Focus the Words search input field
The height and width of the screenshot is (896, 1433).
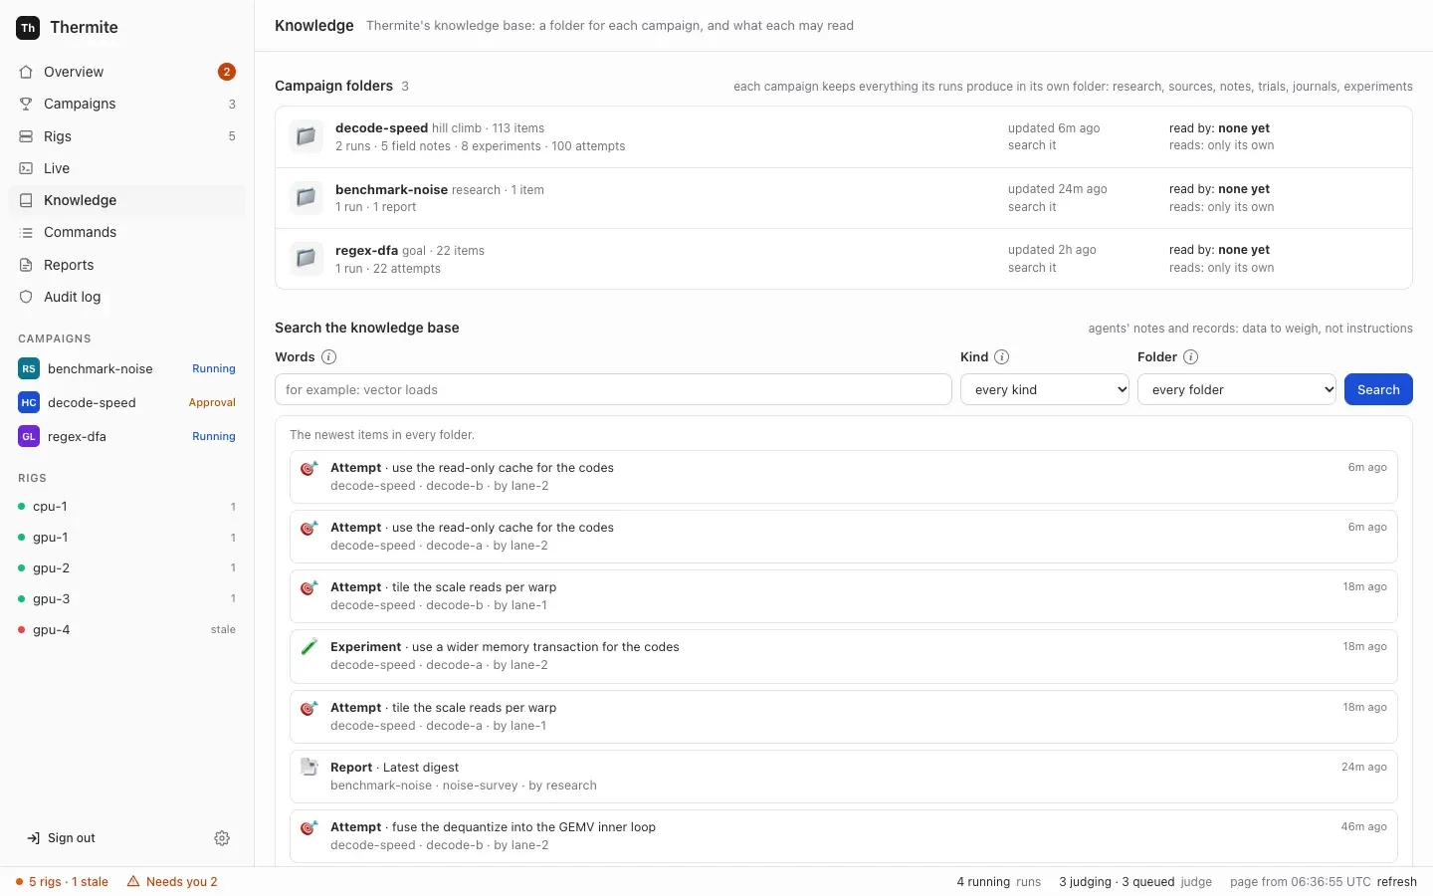(x=613, y=389)
